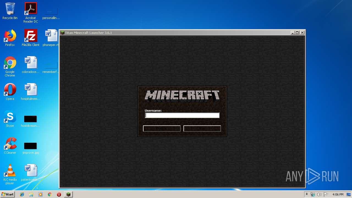Open Windows Media Player from taskbar
This screenshot has width=352, height=198.
coord(40,194)
